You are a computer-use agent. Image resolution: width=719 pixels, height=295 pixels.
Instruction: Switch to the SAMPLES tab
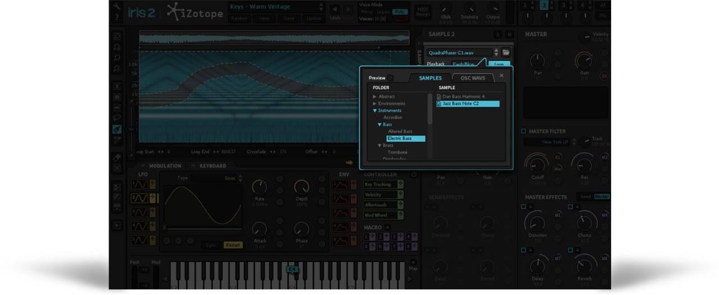click(x=430, y=78)
